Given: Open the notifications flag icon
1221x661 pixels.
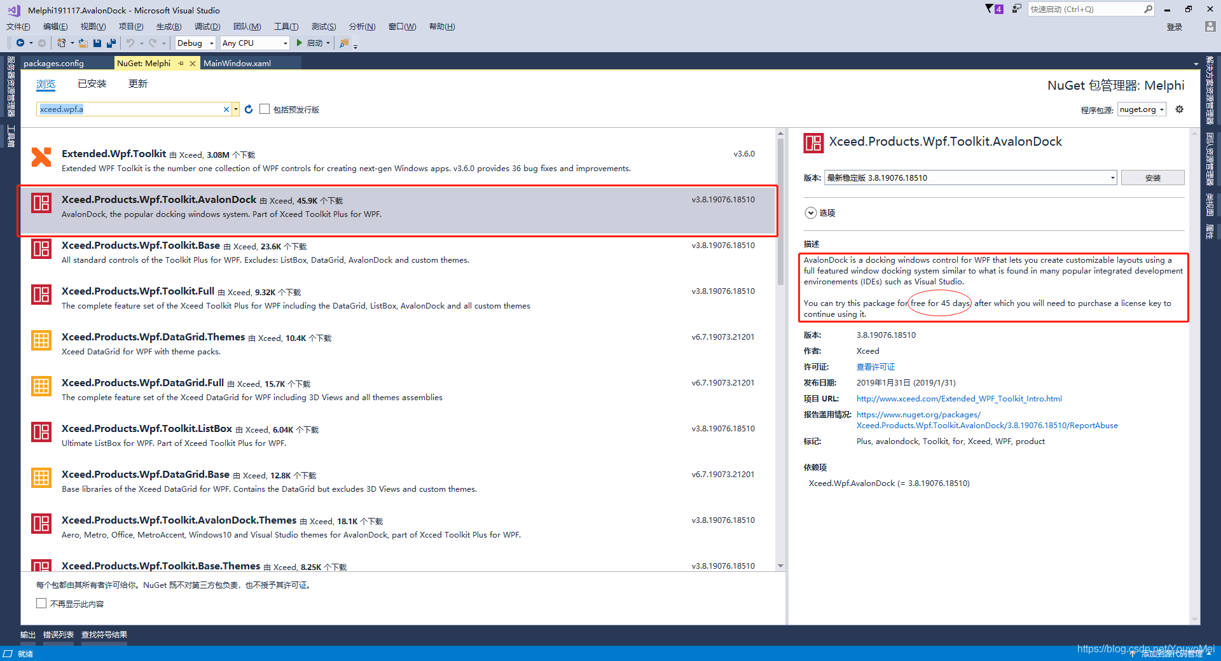Looking at the screenshot, I should [x=994, y=9].
